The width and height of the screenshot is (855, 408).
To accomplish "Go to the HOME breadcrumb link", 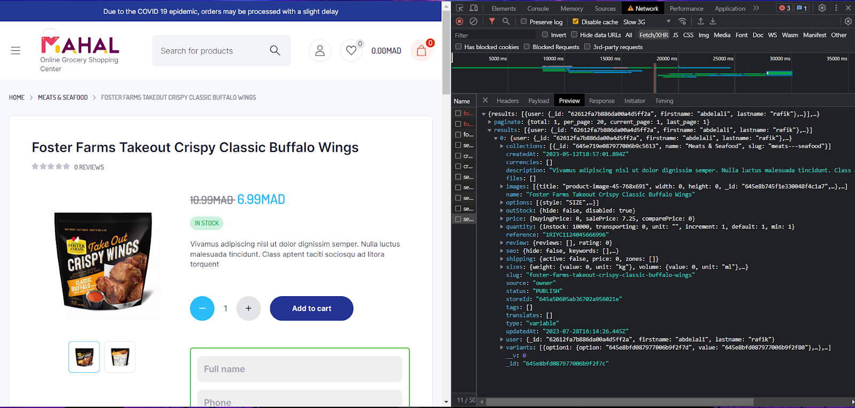I will (17, 97).
